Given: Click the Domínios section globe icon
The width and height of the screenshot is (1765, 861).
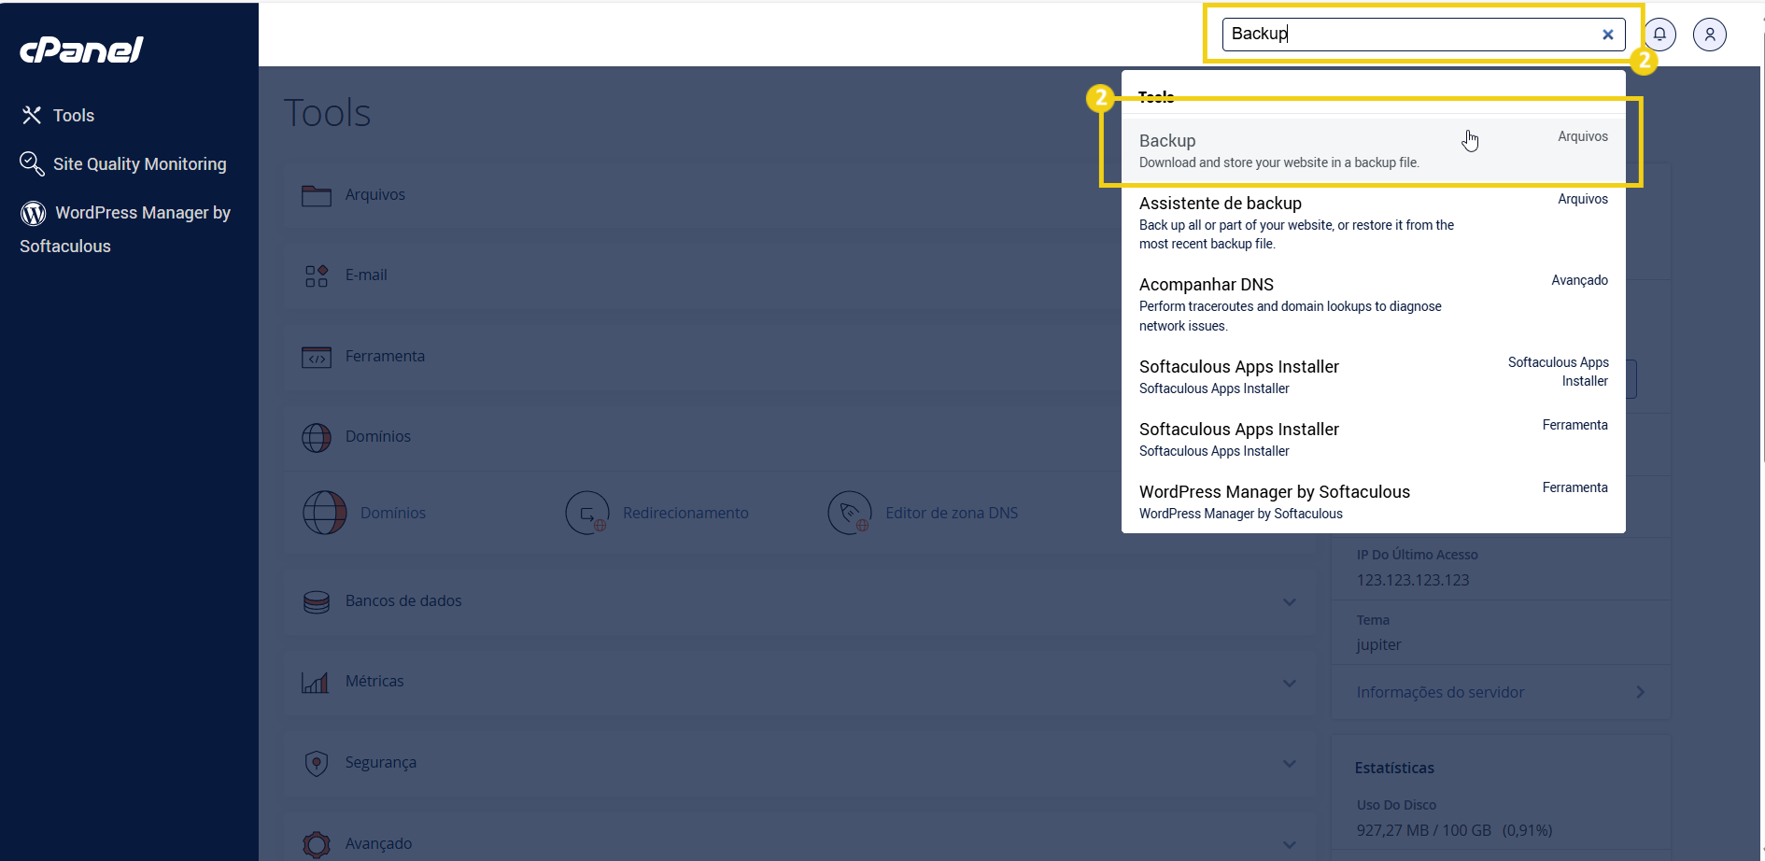Looking at the screenshot, I should click(317, 437).
